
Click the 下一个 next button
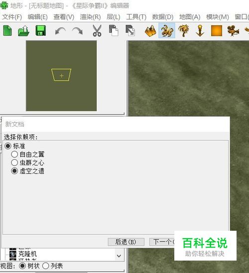162,242
